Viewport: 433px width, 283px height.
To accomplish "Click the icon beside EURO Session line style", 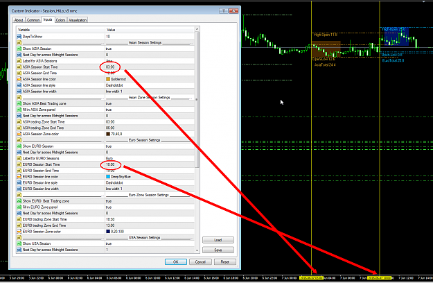I will coord(19,182).
